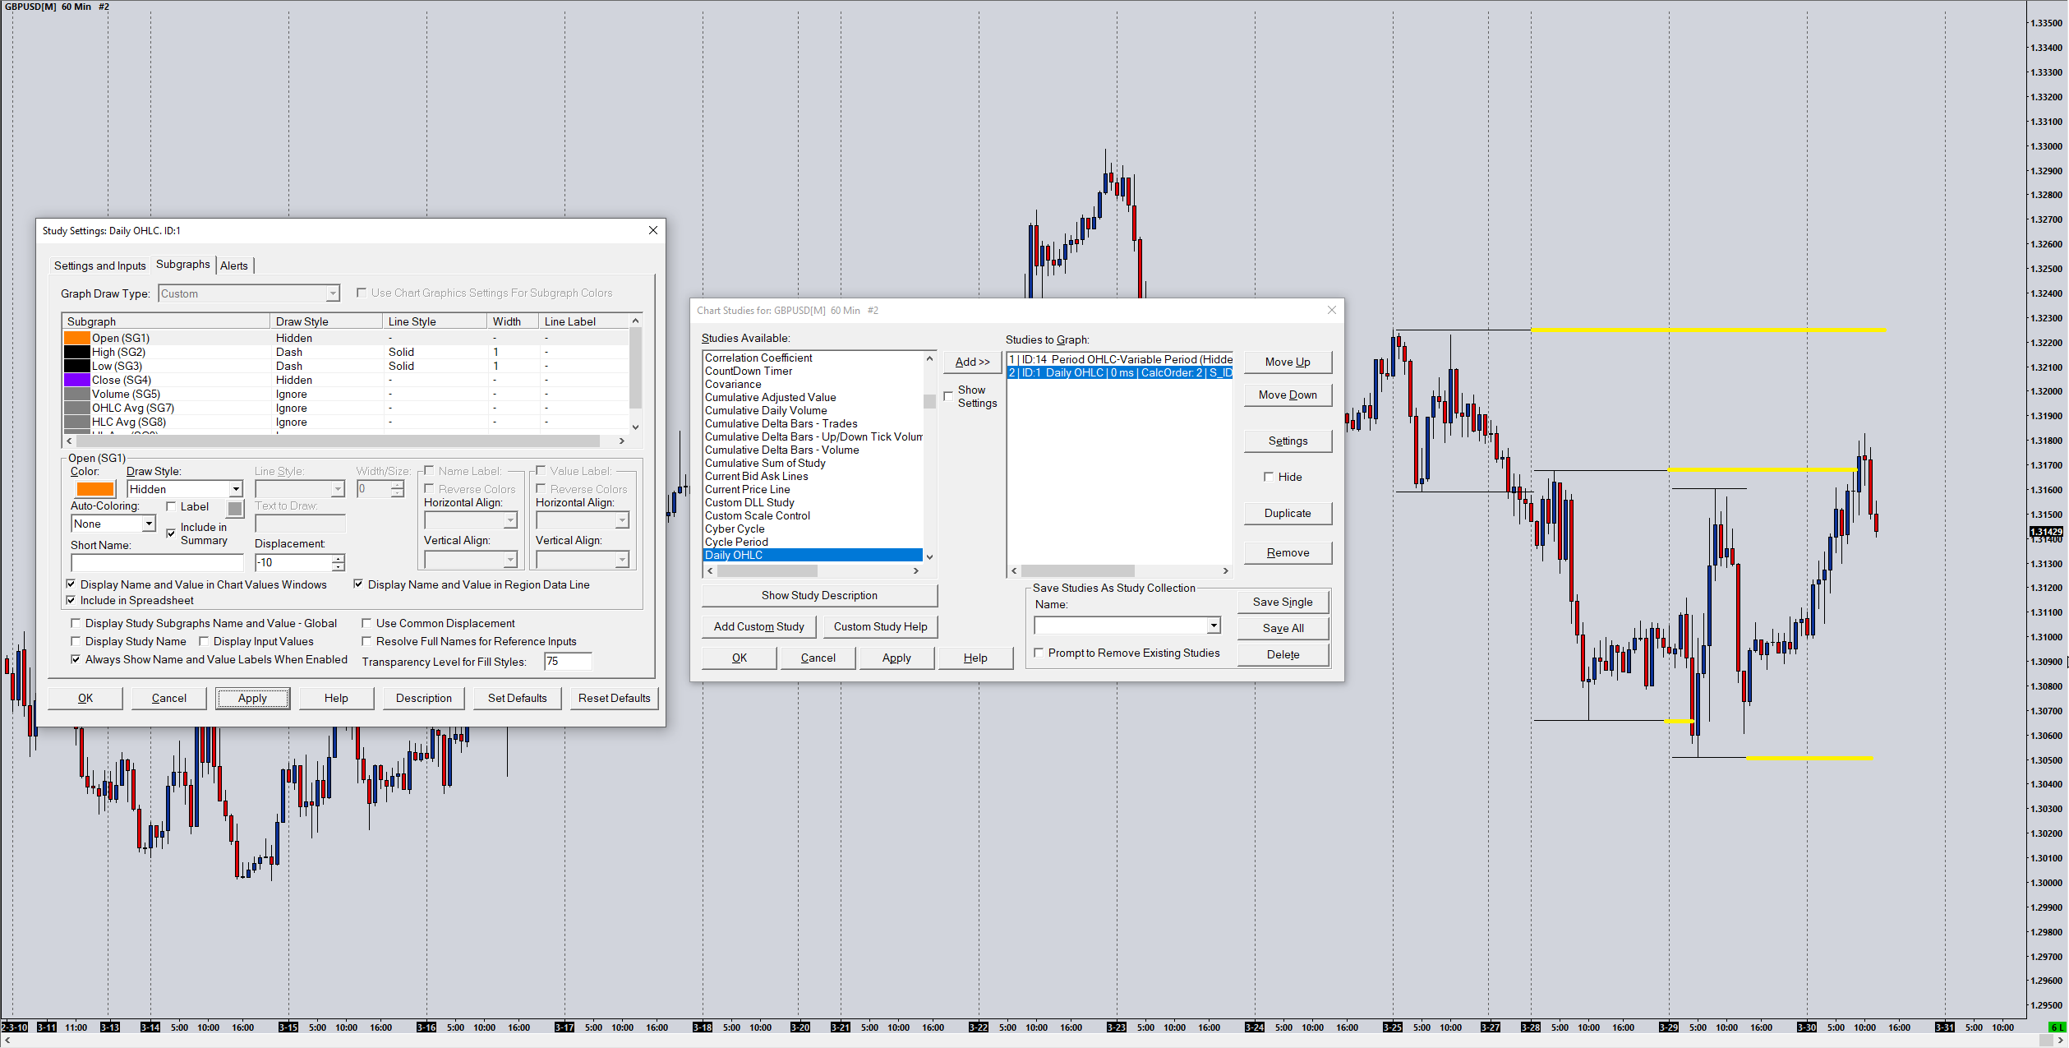Viewport: 2069px width, 1048px height.
Task: Click the Add >> button
Action: click(x=972, y=362)
